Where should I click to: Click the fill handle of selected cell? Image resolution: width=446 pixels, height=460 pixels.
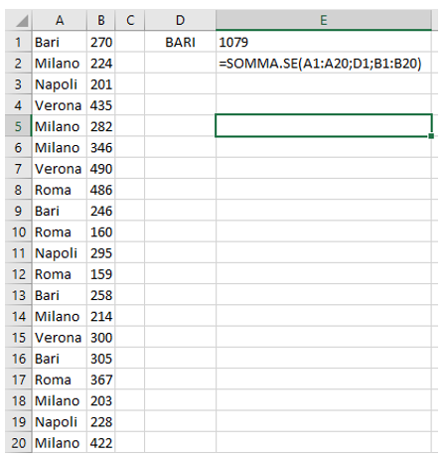click(x=431, y=136)
